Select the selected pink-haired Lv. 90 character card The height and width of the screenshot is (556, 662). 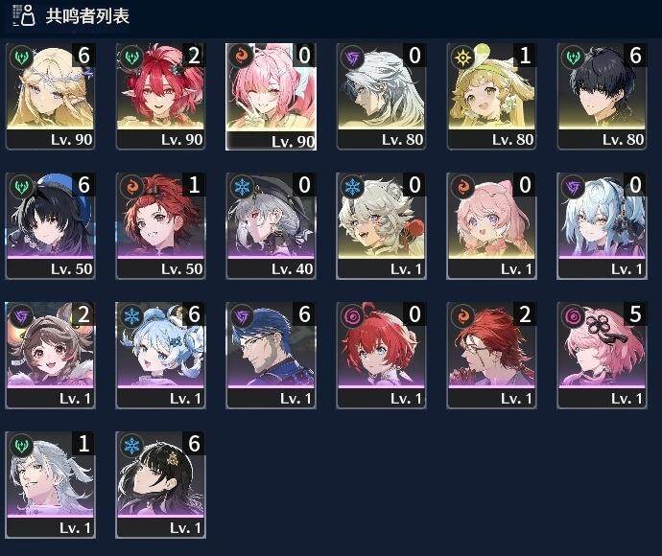click(272, 96)
